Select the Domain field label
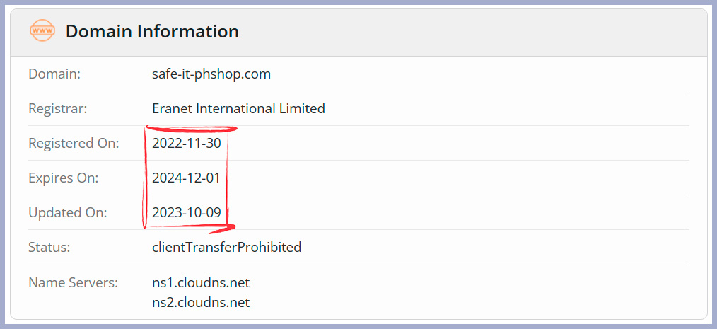This screenshot has width=717, height=329. coord(54,74)
